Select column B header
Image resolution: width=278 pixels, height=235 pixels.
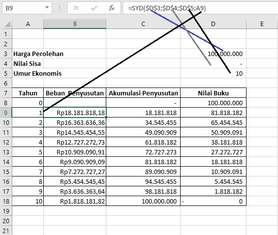[75, 24]
